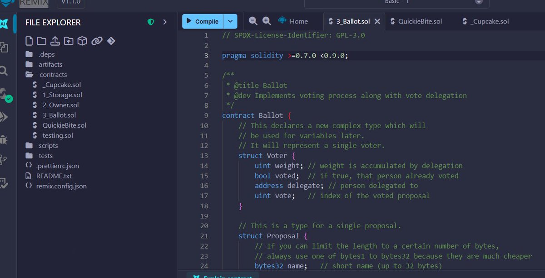The width and height of the screenshot is (545, 278).
Task: Create a new folder in File Explorer
Action: pos(42,41)
